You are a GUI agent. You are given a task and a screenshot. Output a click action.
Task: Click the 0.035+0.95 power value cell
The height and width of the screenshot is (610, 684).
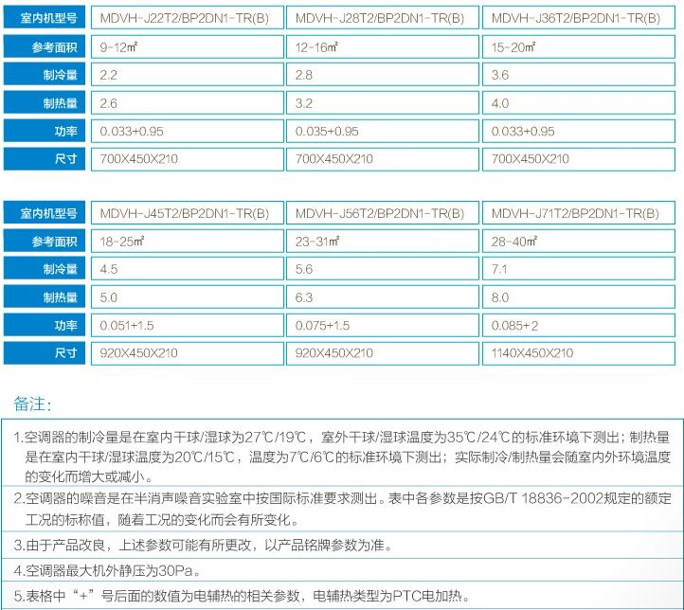click(x=383, y=131)
